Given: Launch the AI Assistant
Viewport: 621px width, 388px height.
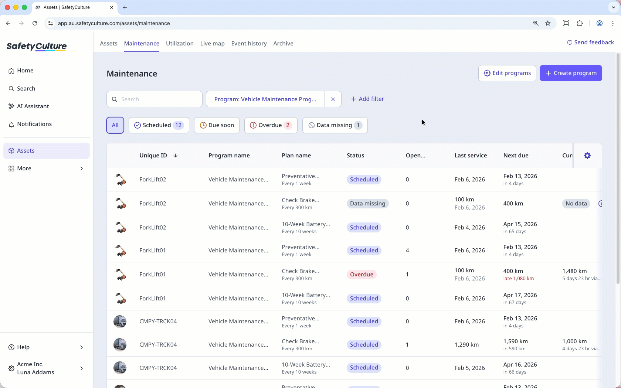Looking at the screenshot, I should 47,106.
